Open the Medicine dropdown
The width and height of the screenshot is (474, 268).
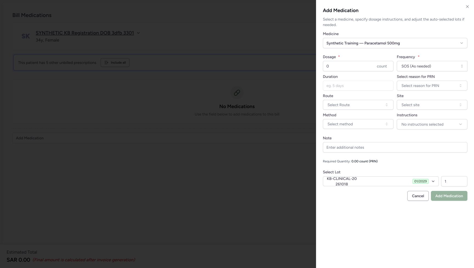pos(395,43)
